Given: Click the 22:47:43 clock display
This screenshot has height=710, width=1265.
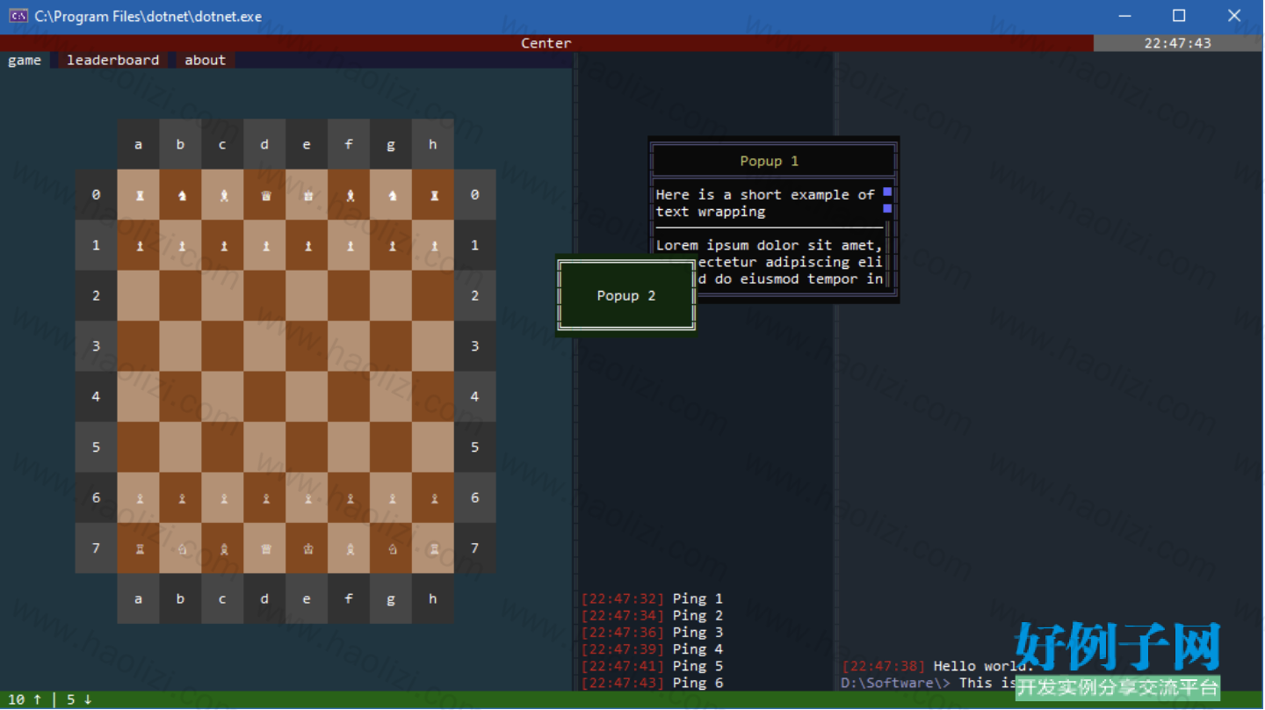Looking at the screenshot, I should 1178,43.
